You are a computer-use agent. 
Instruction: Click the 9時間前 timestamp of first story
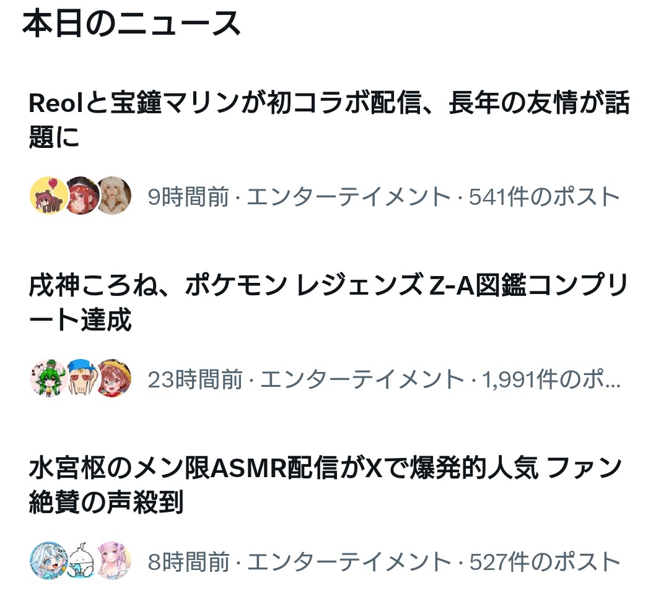coord(188,197)
